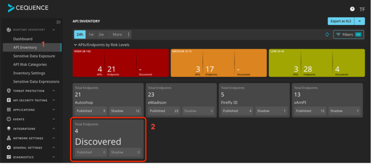Click the API Security Testing clipboard icon
The height and width of the screenshot is (164, 372).
click(9, 100)
